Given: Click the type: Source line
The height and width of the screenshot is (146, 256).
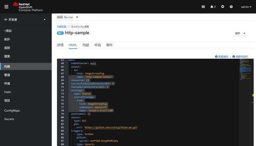Looking at the screenshot, I should coord(82,94).
